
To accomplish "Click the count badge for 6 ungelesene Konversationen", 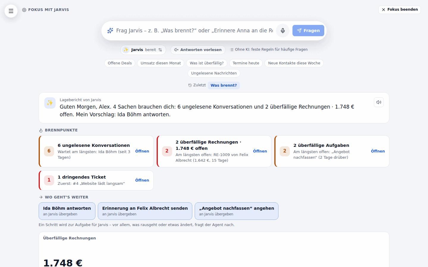I will (49, 151).
